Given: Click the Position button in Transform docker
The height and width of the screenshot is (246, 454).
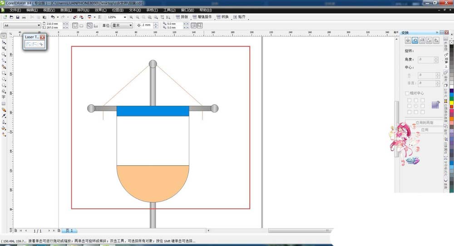Looking at the screenshot, I should coord(408,40).
